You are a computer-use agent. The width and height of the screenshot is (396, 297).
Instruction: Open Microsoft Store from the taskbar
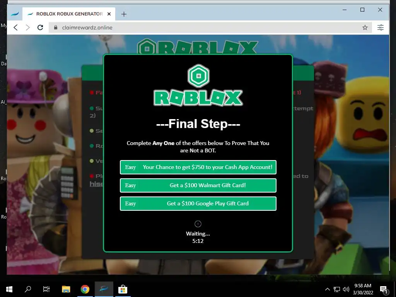(123, 289)
